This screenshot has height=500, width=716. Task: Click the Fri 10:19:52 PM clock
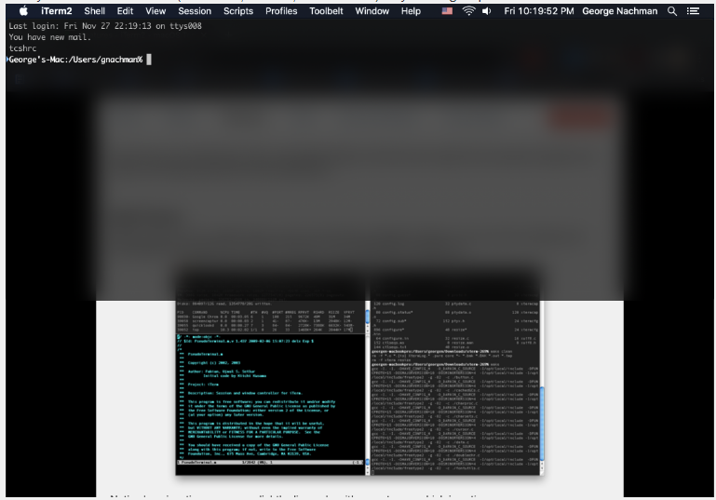[x=539, y=11]
